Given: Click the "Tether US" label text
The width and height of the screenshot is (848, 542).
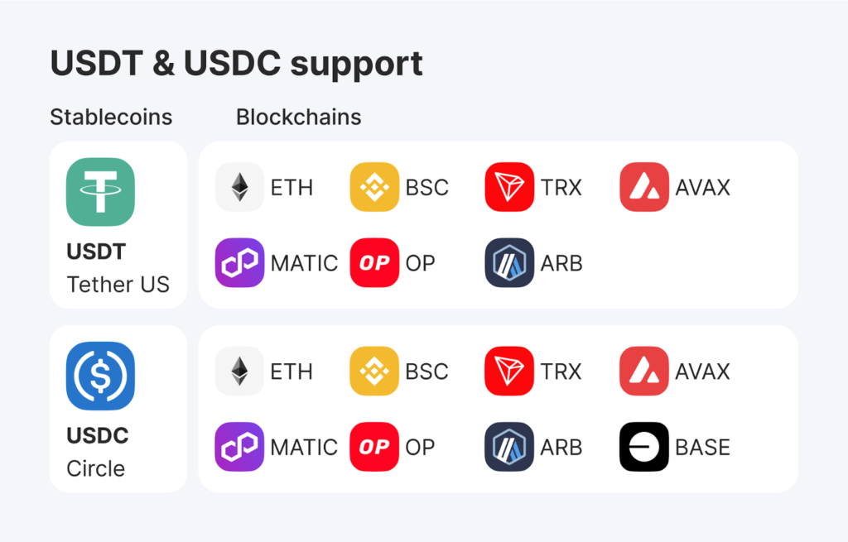Looking at the screenshot, I should coord(118,285).
